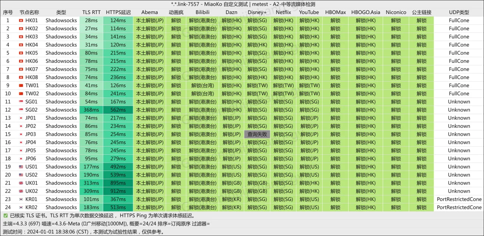The height and width of the screenshot is (236, 484).
Task: Click the green TLS certificate verified checkmark
Action: tap(5, 216)
